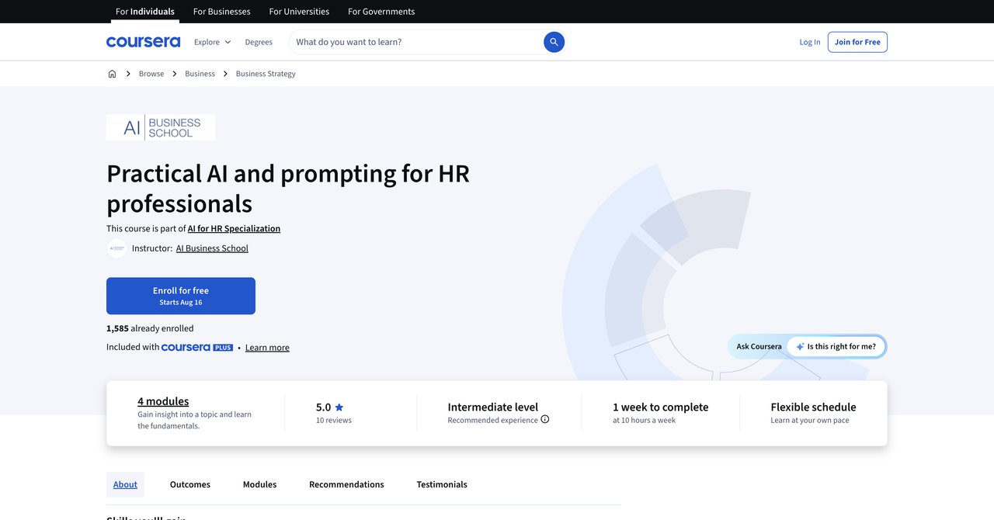Click Flexible schedule text
This screenshot has width=994, height=520.
click(813, 407)
